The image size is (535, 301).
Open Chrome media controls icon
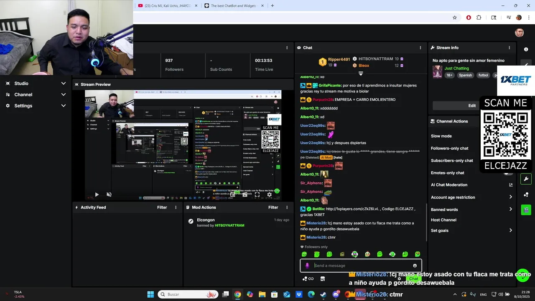pyautogui.click(x=509, y=18)
